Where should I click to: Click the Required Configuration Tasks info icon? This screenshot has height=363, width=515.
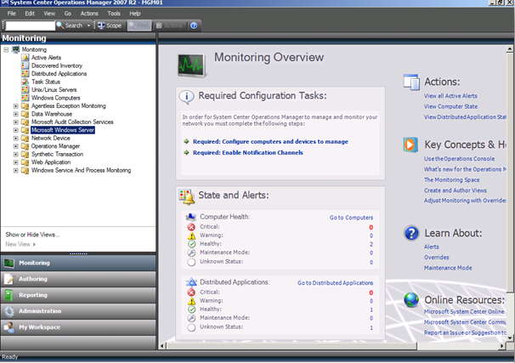pyautogui.click(x=187, y=97)
